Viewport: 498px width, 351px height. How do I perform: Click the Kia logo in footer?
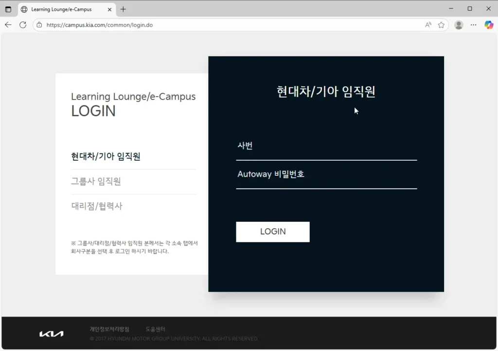(52, 334)
